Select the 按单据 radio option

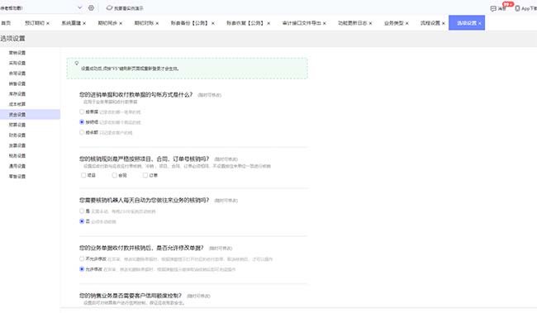(x=82, y=111)
